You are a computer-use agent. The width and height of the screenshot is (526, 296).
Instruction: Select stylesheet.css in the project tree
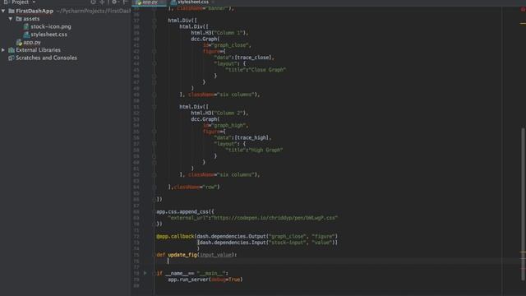pos(49,35)
